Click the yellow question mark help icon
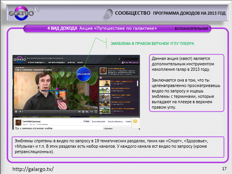The image size is (232, 174). click(135, 121)
